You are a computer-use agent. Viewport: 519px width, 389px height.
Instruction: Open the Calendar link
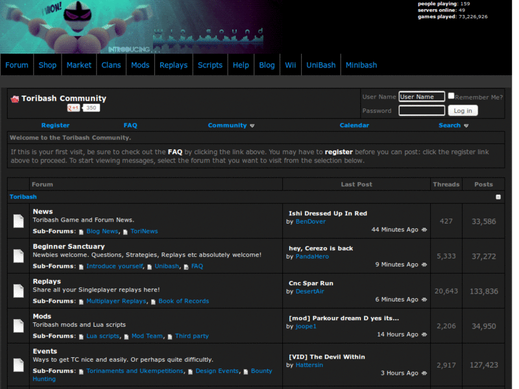(x=354, y=125)
